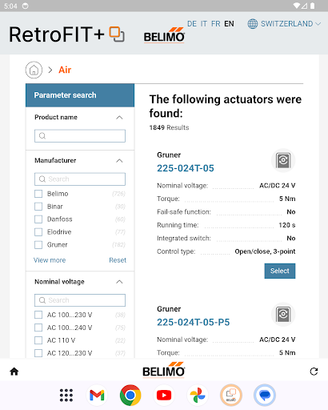Open actuator image for 225-024T-05-P5
The image size is (328, 410).
coord(283,315)
